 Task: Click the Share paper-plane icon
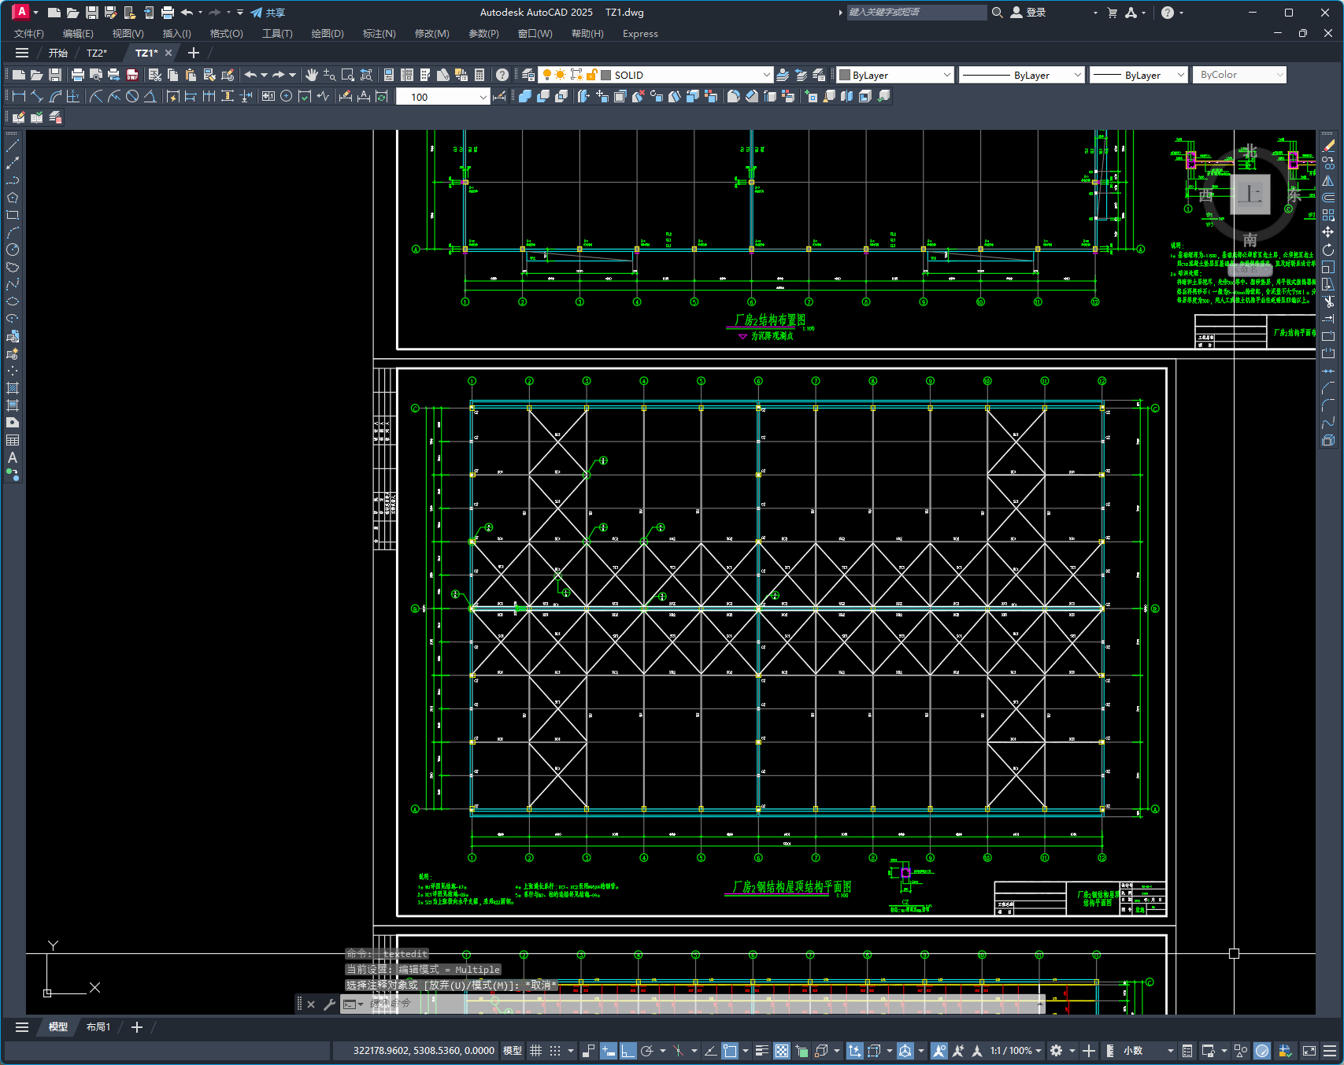coord(257,13)
